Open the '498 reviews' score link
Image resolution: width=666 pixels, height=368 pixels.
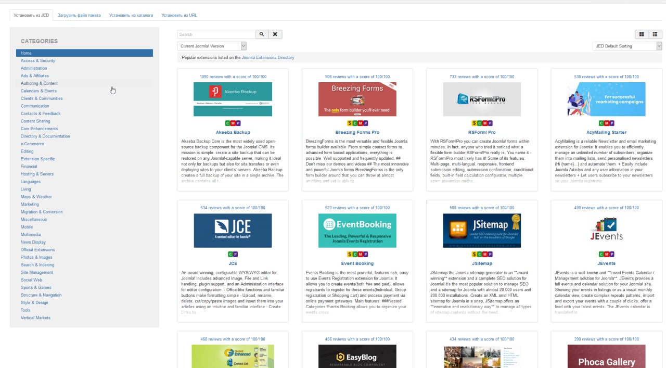click(607, 208)
